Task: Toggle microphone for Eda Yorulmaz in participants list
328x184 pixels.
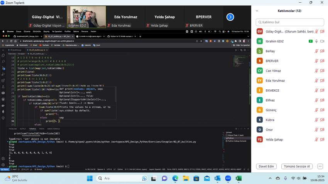Action: coord(316,80)
